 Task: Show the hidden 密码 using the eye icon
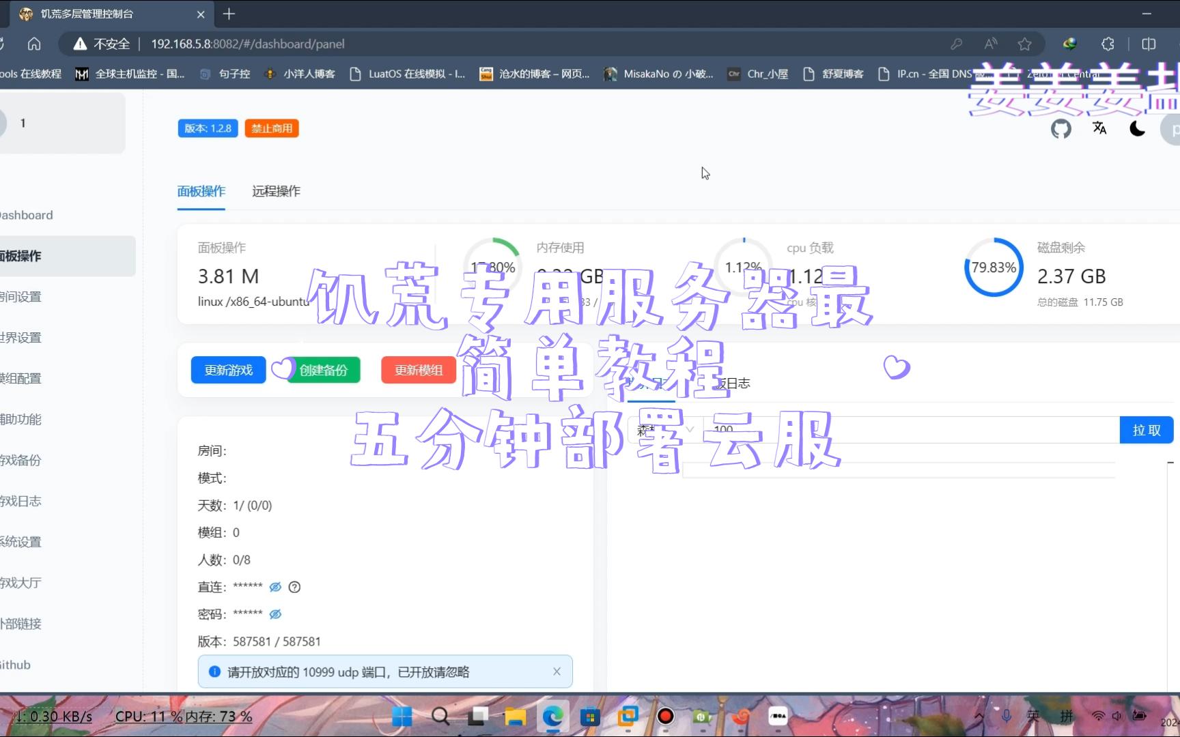tap(275, 613)
